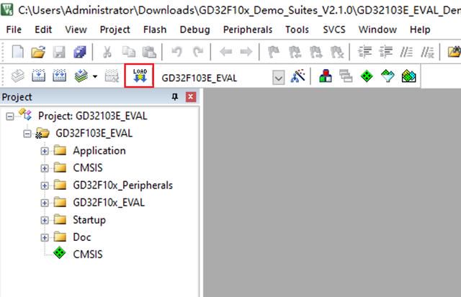Comment selection with the // icon

pyautogui.click(x=406, y=52)
